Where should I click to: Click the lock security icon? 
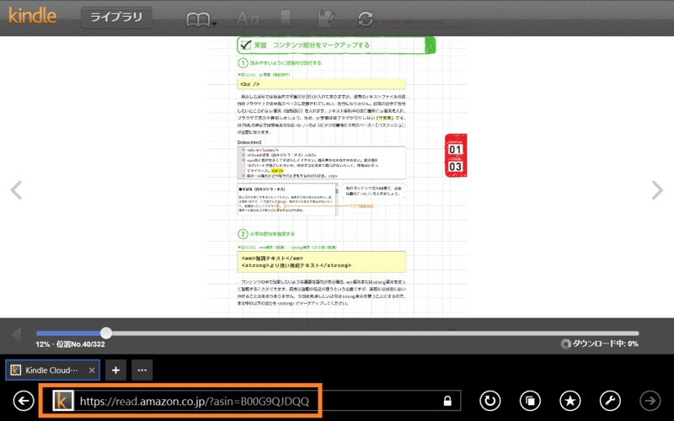(447, 401)
